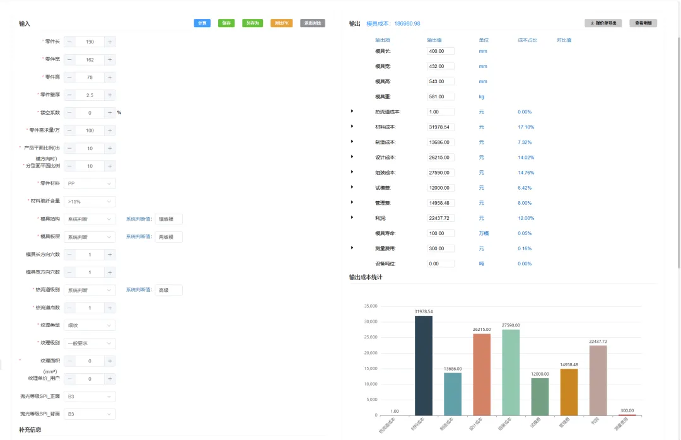This screenshot has height=440, width=681.
Task: Click the 管理费 bar in chart
Action: (569, 392)
